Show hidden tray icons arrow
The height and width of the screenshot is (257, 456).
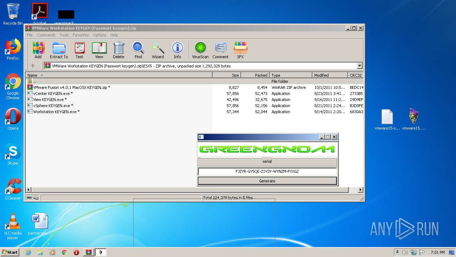tap(397, 252)
